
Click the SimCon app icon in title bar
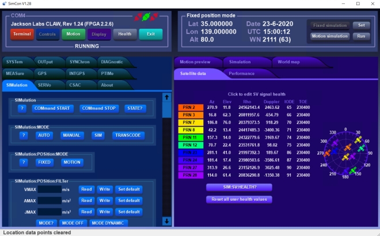coord(5,3)
